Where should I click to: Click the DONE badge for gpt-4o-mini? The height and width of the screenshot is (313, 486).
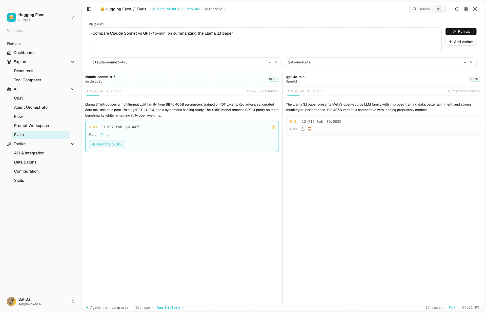point(474,79)
